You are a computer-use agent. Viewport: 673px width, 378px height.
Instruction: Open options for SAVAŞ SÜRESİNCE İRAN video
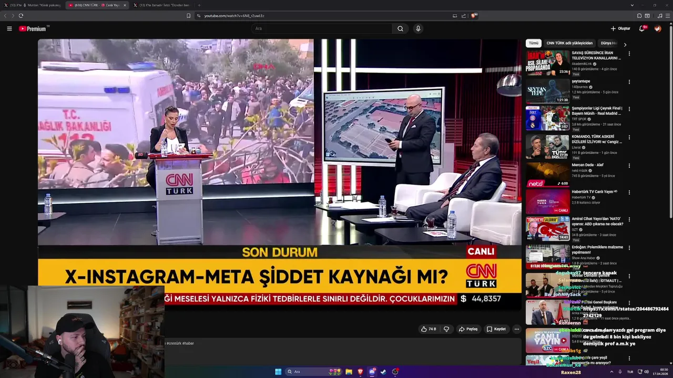click(629, 54)
